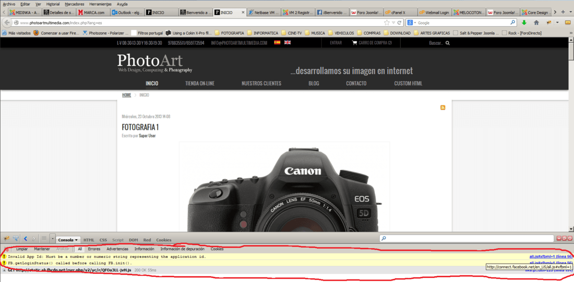This screenshot has width=574, height=282.
Task: Filter console by Errores
Action: pos(94,249)
